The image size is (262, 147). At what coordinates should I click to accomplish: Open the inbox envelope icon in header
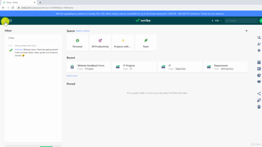[x=10, y=20]
